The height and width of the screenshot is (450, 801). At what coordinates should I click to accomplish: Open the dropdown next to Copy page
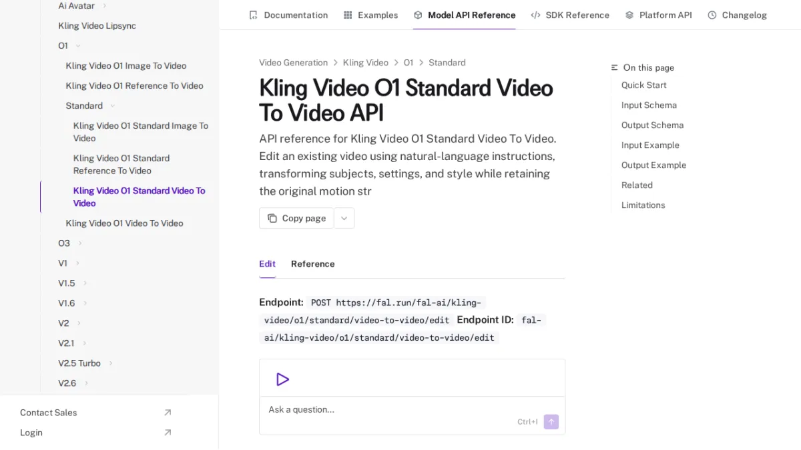pos(344,218)
